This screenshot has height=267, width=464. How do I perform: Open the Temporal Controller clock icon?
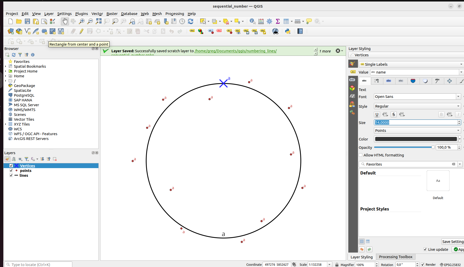tap(182, 21)
